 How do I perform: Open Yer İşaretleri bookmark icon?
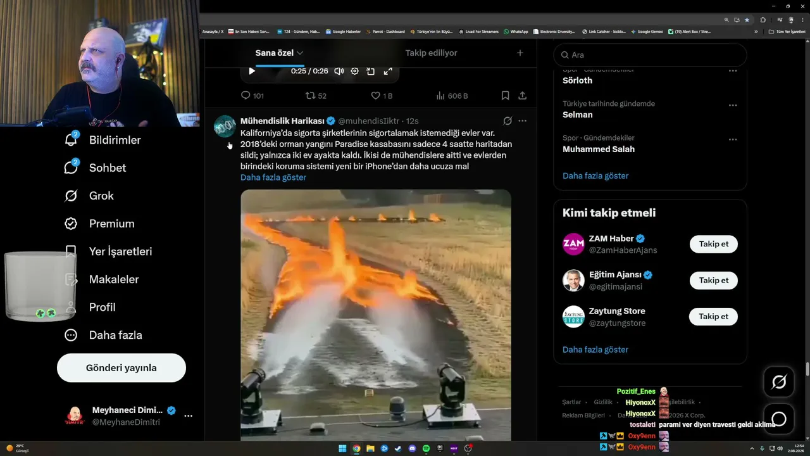71,251
